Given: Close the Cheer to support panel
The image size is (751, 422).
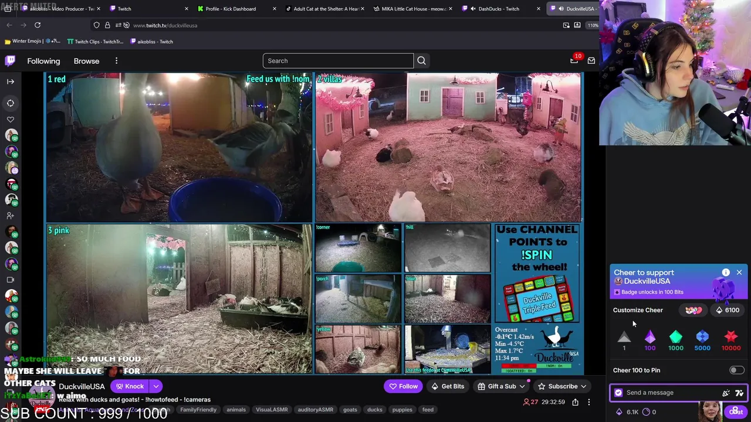Looking at the screenshot, I should pyautogui.click(x=739, y=273).
